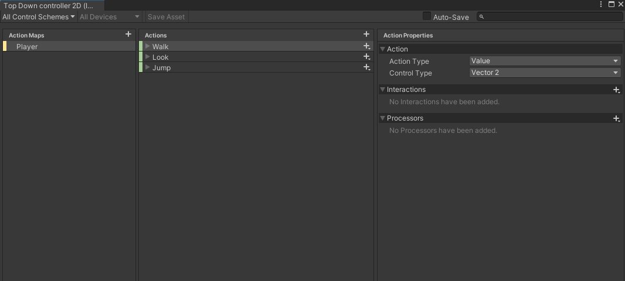
Task: Click the Action Maps header
Action: (x=26, y=36)
